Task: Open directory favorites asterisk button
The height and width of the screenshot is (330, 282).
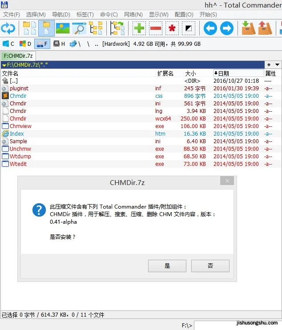Action: coord(269,65)
